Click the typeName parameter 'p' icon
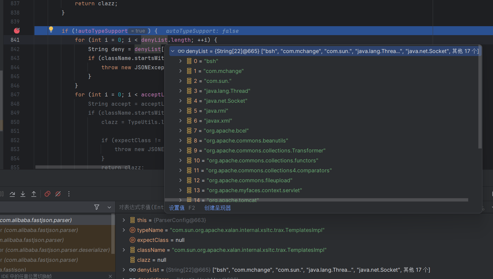 [133, 230]
